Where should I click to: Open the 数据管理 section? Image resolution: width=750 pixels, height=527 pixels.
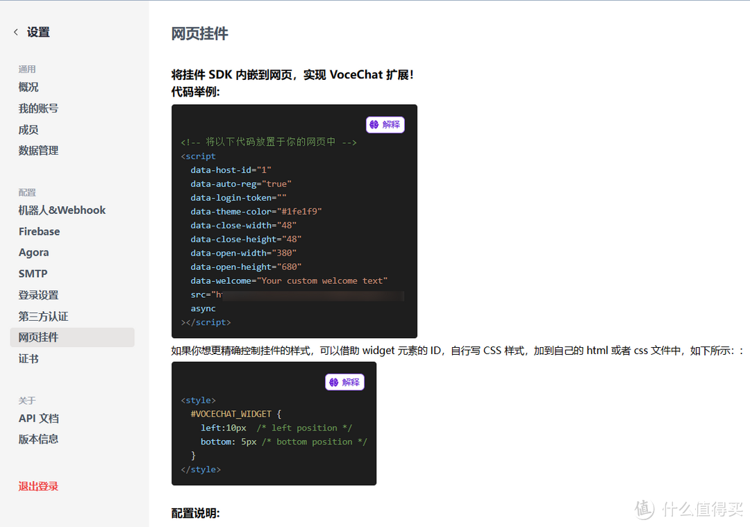38,151
